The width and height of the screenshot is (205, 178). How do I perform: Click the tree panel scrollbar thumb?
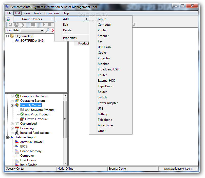tap(65, 119)
